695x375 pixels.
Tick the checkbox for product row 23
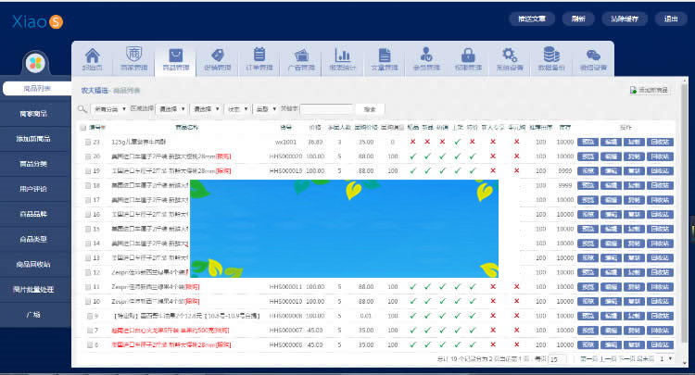89,142
